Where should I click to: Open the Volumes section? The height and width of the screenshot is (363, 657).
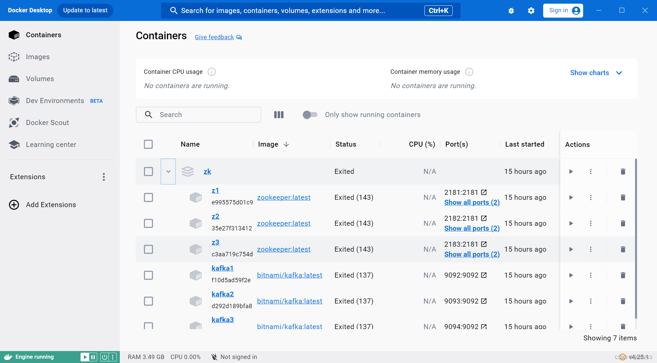point(40,79)
